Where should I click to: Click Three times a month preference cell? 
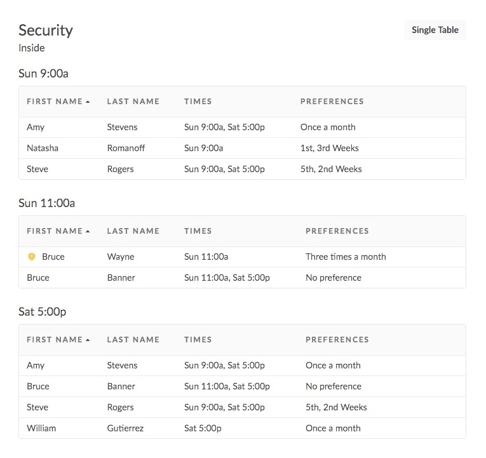pyautogui.click(x=346, y=257)
